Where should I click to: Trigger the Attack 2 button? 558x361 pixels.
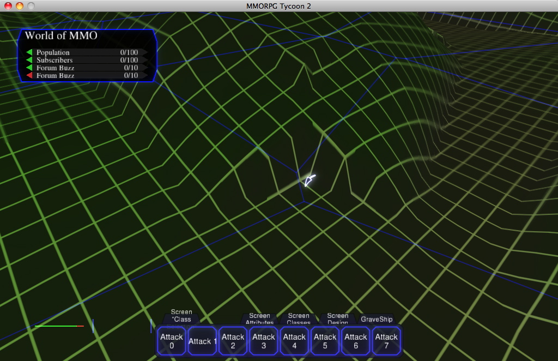coord(233,341)
